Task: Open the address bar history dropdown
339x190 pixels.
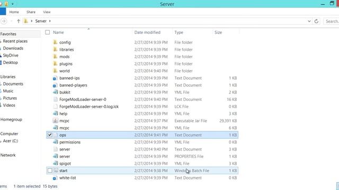Action: coord(309,21)
